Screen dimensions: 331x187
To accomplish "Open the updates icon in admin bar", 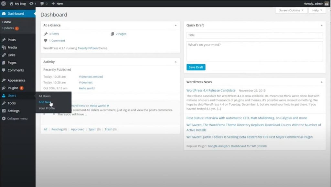I will point(31,4).
